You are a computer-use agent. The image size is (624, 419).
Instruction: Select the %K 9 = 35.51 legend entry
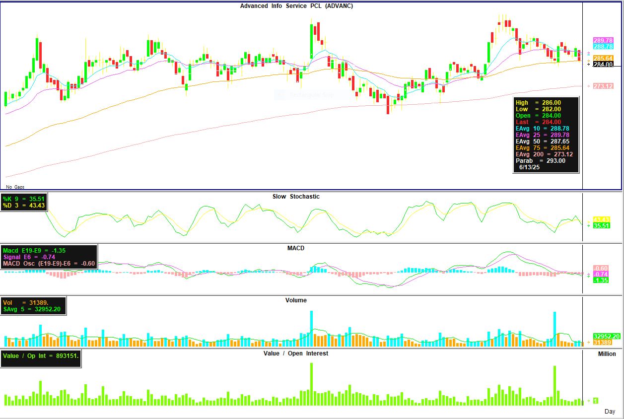click(24, 199)
